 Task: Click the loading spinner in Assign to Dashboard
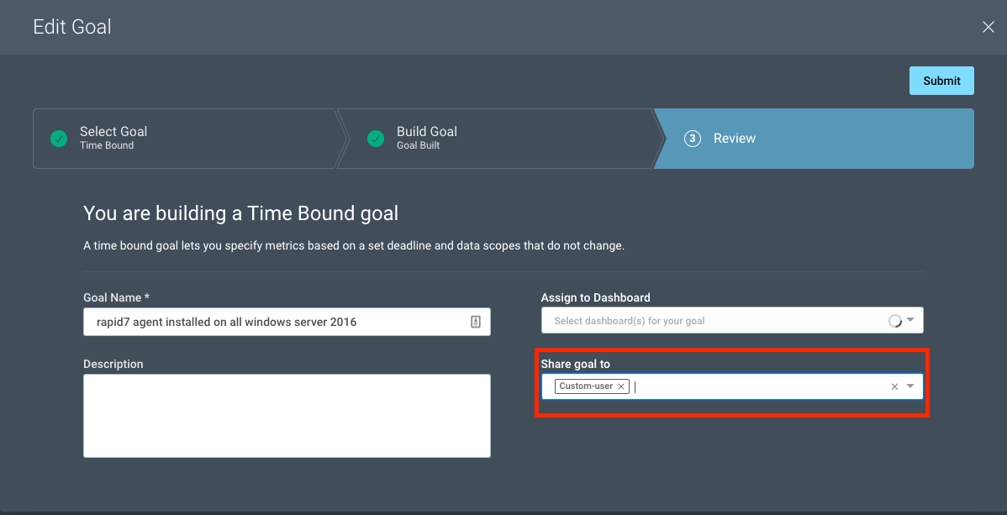(x=894, y=320)
